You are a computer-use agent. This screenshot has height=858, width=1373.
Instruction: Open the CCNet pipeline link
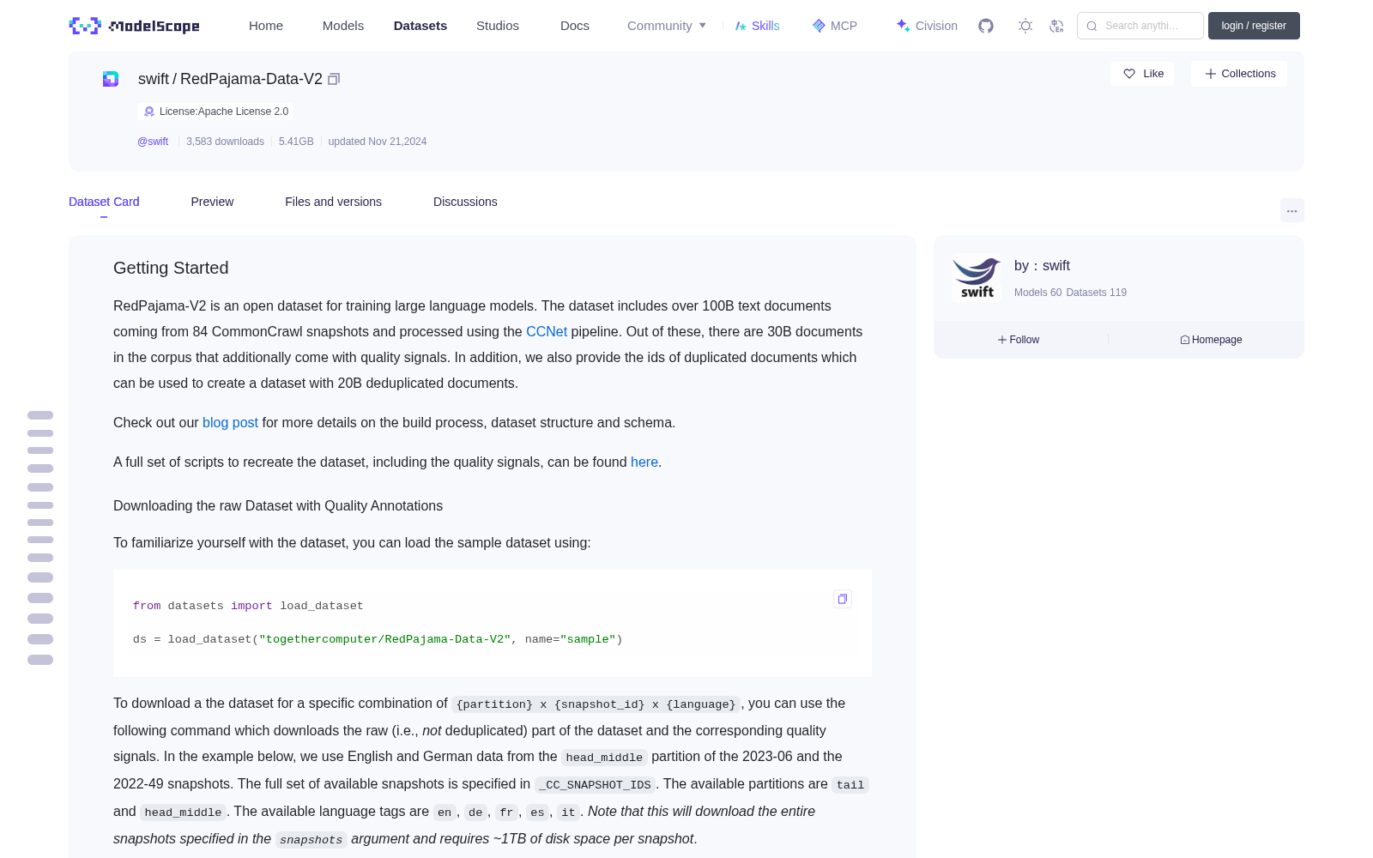(x=547, y=332)
